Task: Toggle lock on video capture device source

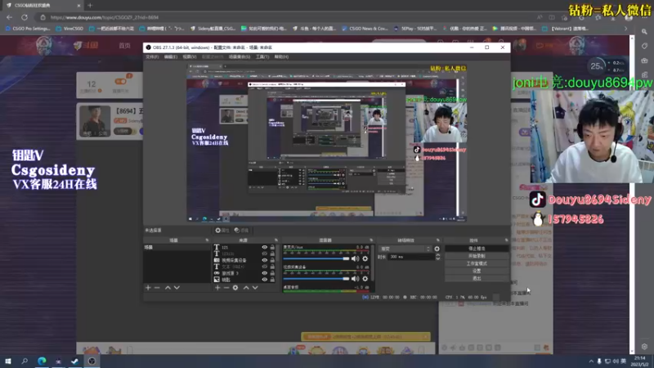Action: click(x=272, y=260)
